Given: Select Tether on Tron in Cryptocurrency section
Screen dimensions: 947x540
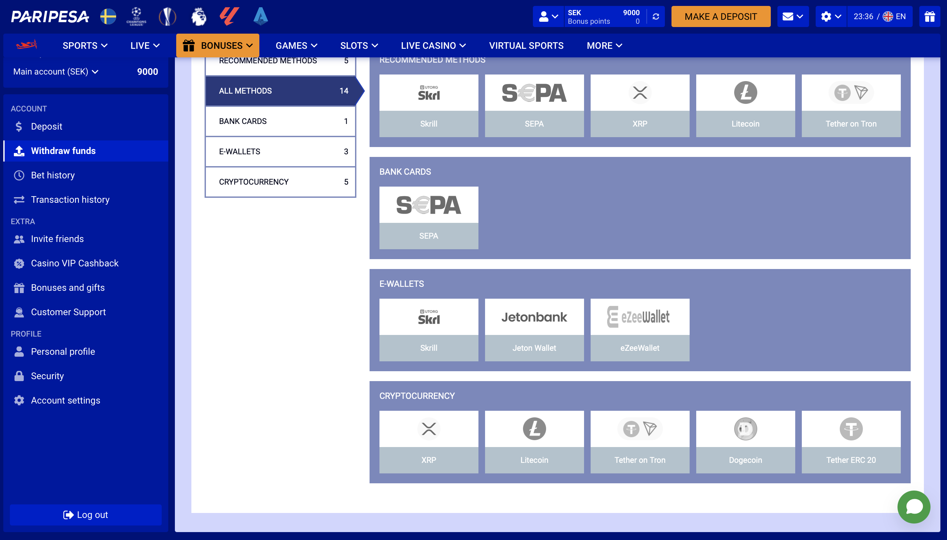Looking at the screenshot, I should point(640,442).
